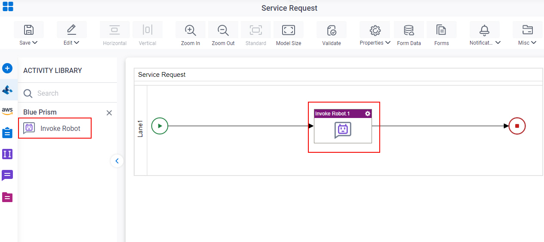Click the red End event
The width and height of the screenshot is (544, 242).
pyautogui.click(x=517, y=126)
